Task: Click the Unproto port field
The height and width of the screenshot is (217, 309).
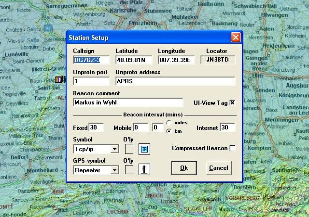Action: [x=91, y=81]
